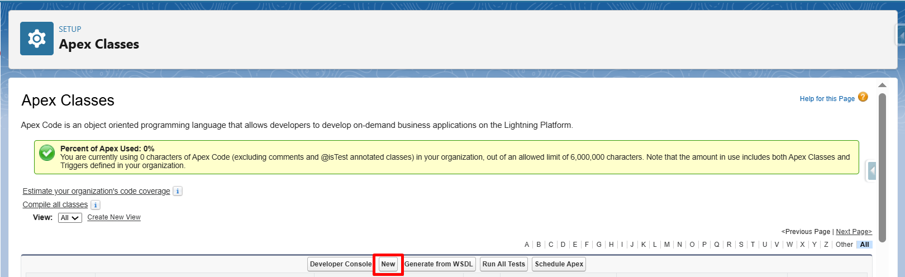Filter classes by letter L
The image size is (905, 277).
pos(655,245)
